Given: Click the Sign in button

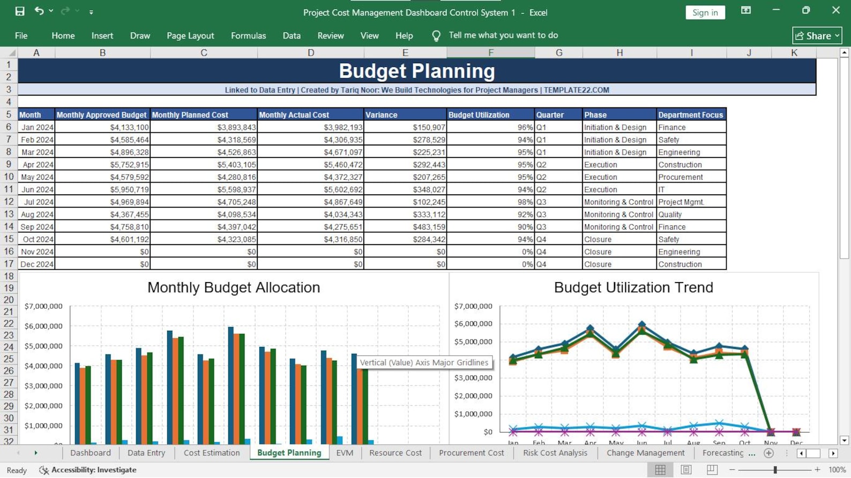Looking at the screenshot, I should coord(705,12).
